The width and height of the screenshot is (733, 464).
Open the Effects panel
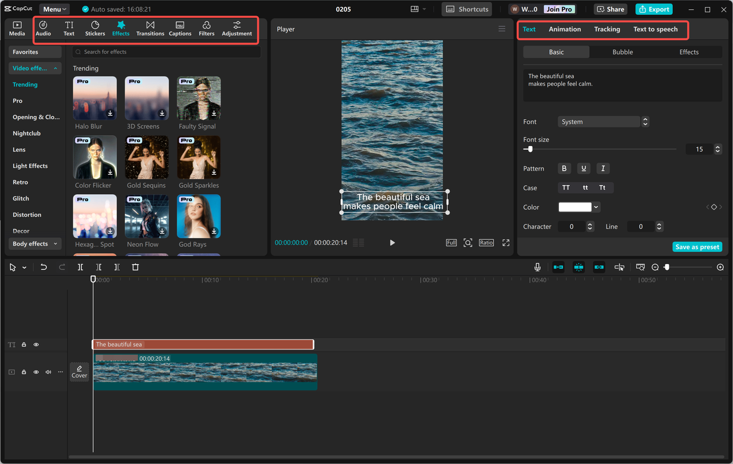click(121, 27)
